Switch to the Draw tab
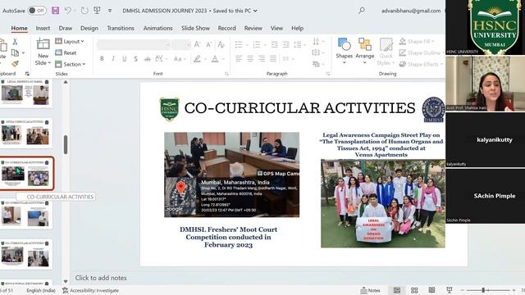Viewport: 525px width, 295px height. (66, 29)
